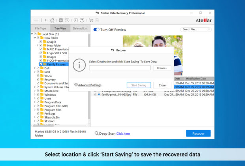Viewport: 245px width, 166px height.
Task: Expand the nested New folder node
Action: click(38, 45)
